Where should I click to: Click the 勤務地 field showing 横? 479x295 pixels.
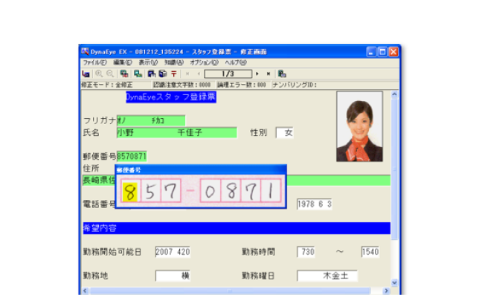173,276
